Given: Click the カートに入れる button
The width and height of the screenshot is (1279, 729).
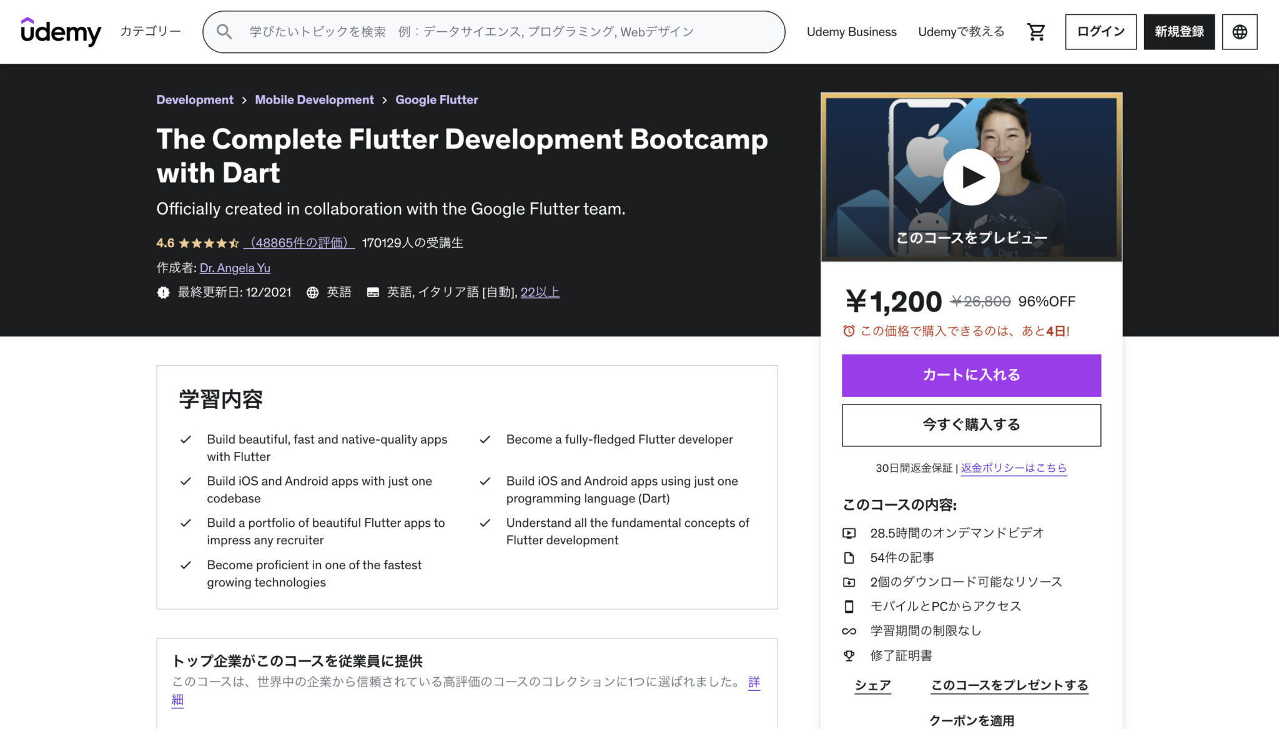Looking at the screenshot, I should [971, 374].
